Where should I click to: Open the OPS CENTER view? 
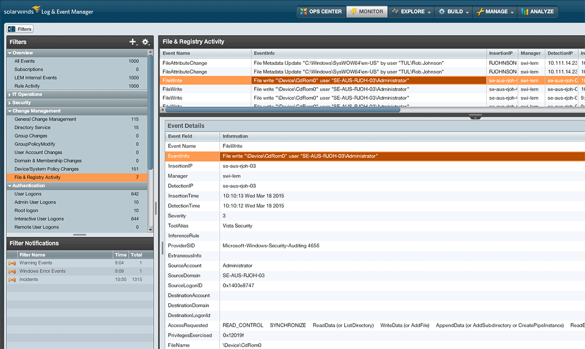click(321, 12)
